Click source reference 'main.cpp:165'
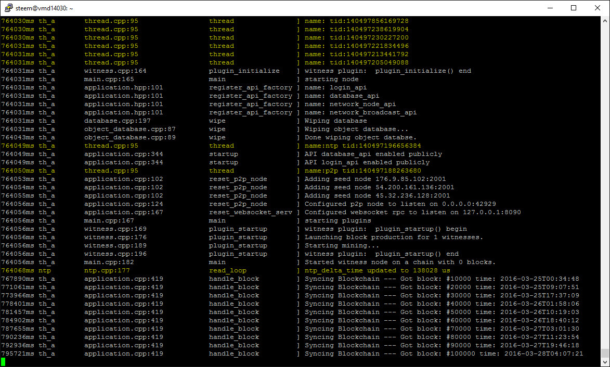Image resolution: width=610 pixels, height=367 pixels. [x=109, y=80]
